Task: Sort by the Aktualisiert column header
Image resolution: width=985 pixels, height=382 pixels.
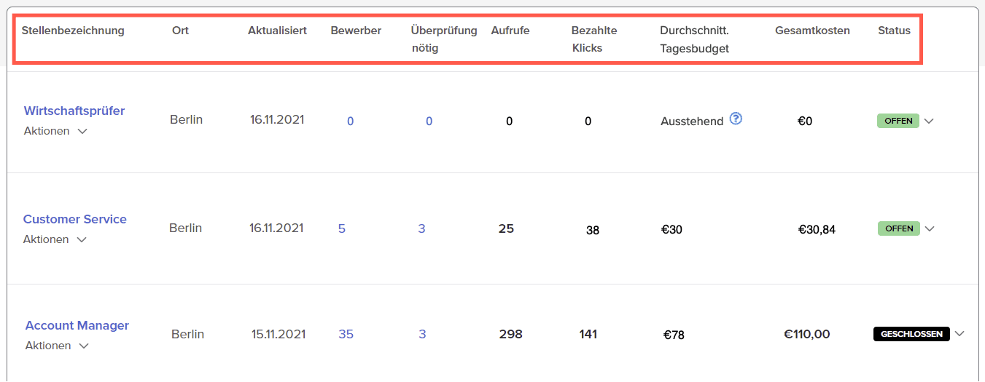Action: click(277, 31)
